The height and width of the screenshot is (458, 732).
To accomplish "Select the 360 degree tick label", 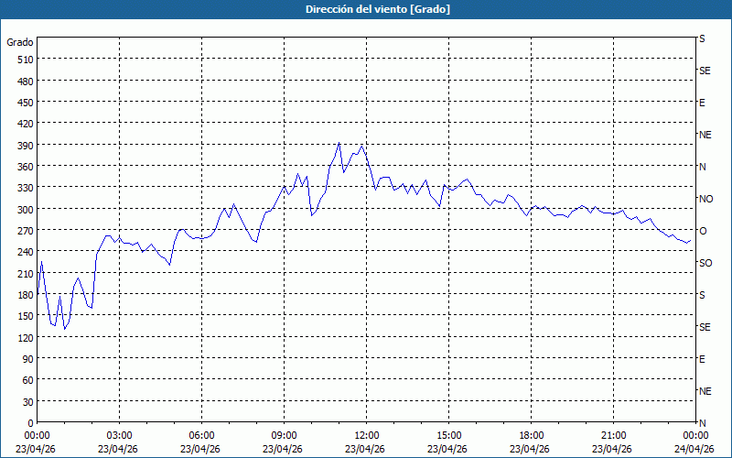I will [23, 167].
